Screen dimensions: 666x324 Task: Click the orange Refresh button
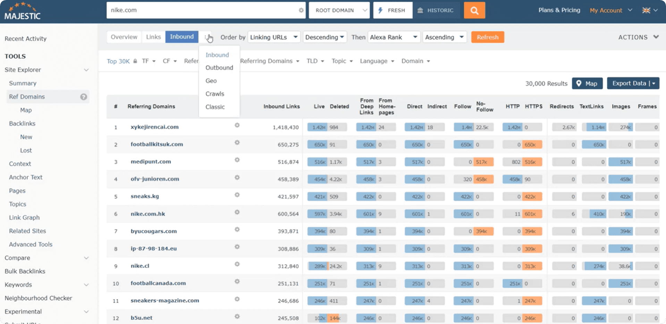pyautogui.click(x=487, y=37)
